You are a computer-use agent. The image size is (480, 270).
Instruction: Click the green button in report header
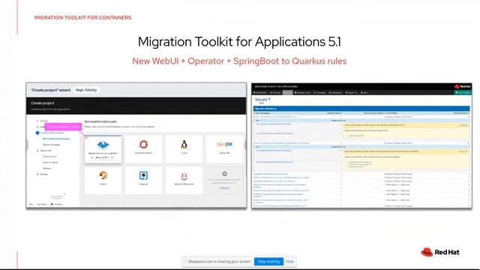coord(463,92)
